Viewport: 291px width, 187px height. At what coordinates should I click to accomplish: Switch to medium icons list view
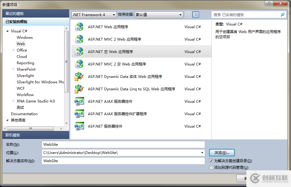click(x=196, y=15)
